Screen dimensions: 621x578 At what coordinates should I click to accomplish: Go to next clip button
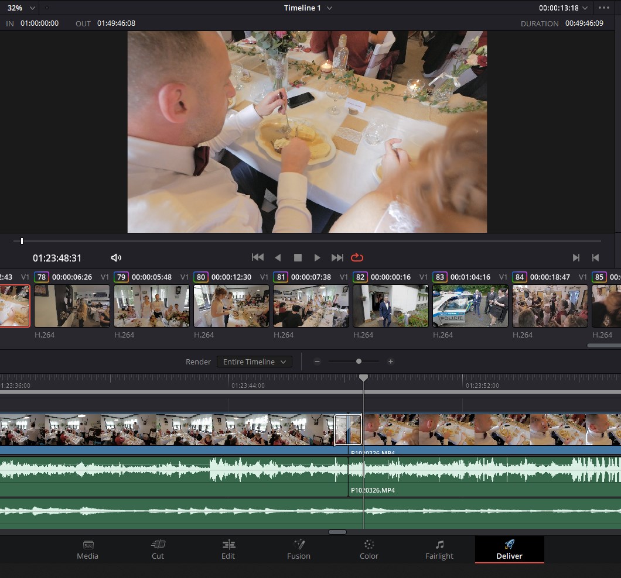coord(576,258)
